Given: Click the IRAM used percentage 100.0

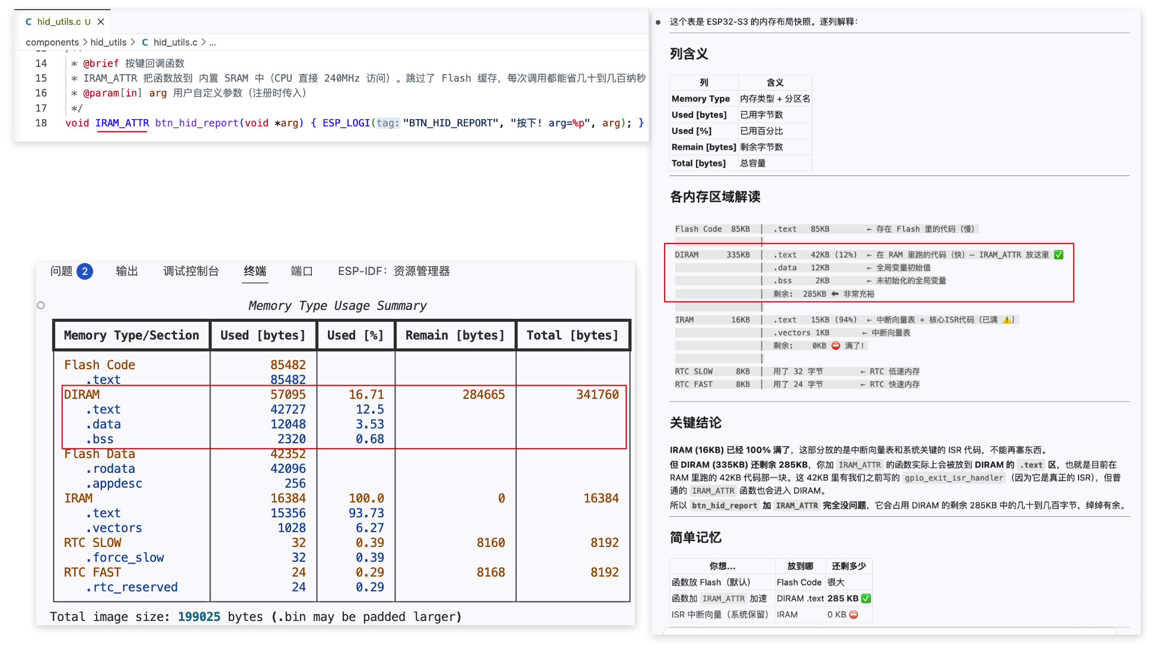Looking at the screenshot, I should click(x=366, y=498).
